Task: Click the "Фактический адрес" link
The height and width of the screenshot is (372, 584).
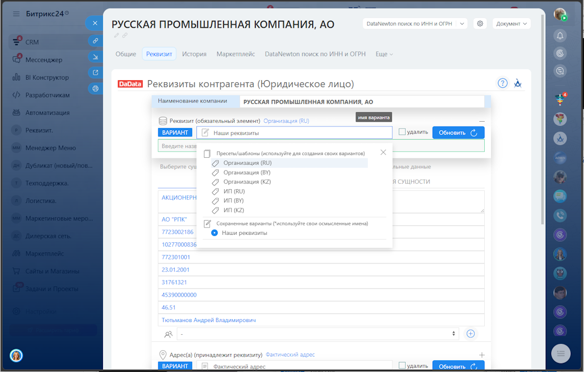Action: point(290,354)
